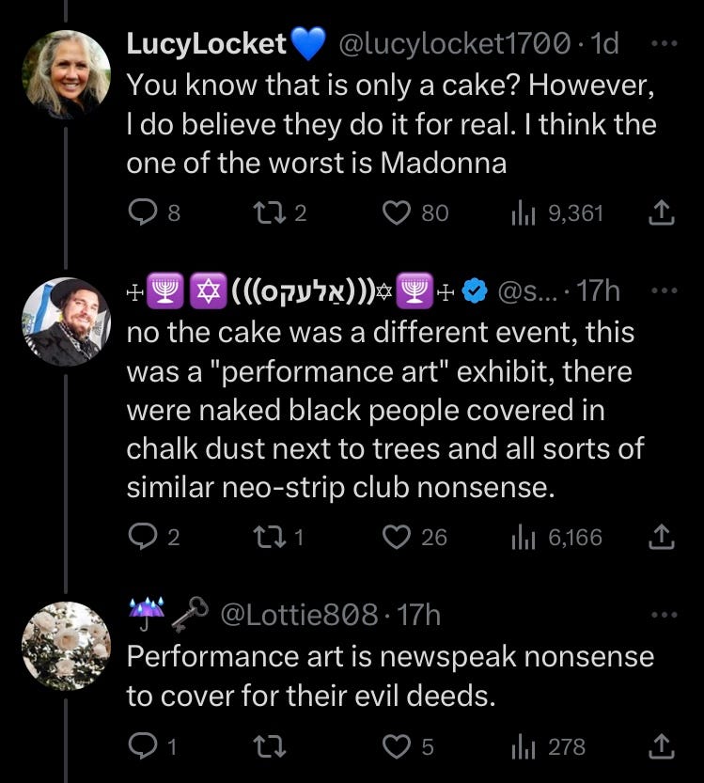Repost LucyLocket's tweet with 2 reposts

tap(270, 212)
